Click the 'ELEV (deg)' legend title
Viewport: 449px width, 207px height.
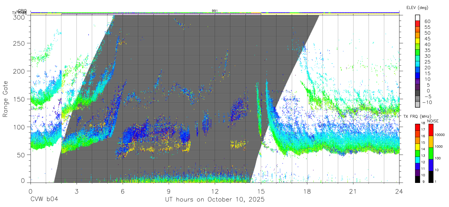coord(417,8)
